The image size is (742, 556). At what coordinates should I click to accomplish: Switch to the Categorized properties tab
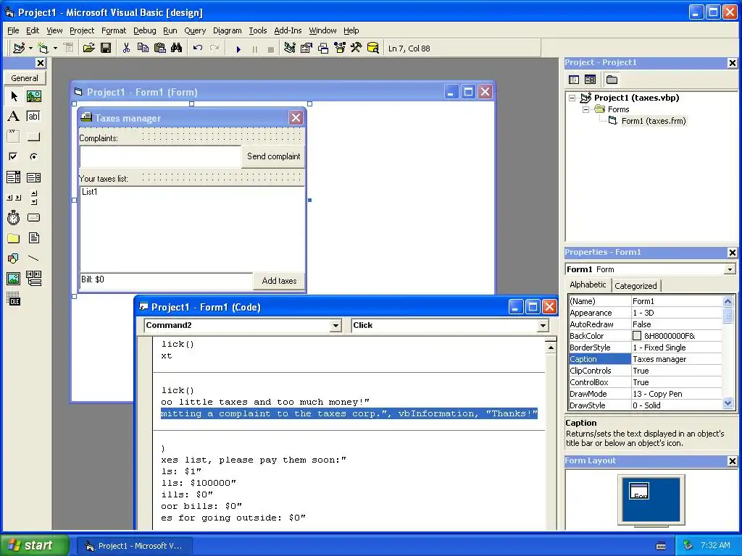point(635,285)
